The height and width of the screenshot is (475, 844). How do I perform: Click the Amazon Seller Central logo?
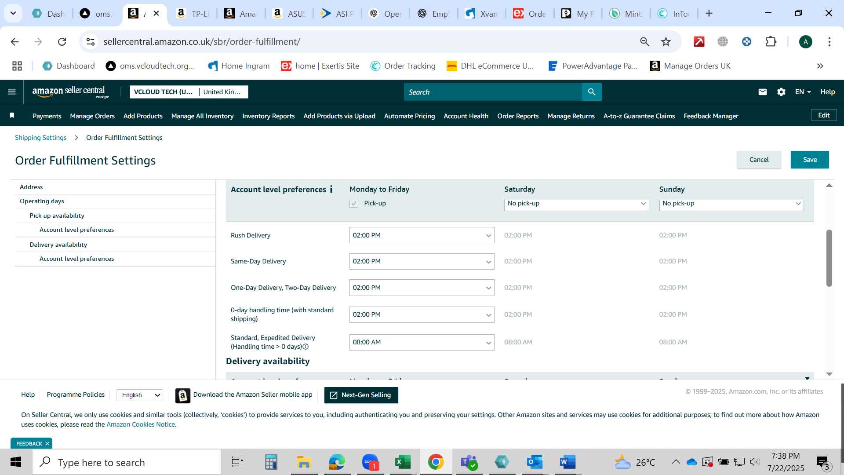pyautogui.click(x=70, y=92)
